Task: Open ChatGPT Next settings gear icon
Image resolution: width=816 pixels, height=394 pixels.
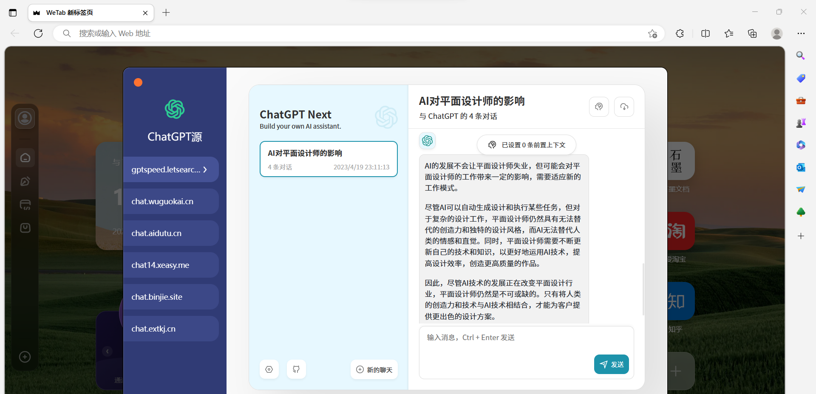Action: pos(269,369)
